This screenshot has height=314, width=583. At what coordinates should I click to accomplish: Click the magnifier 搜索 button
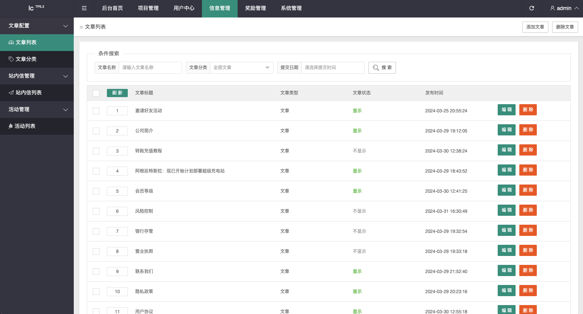(382, 68)
